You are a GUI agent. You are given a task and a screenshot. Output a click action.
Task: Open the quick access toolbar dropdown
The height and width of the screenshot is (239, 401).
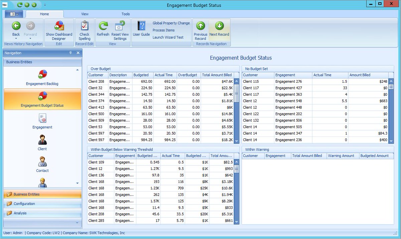(45, 5)
